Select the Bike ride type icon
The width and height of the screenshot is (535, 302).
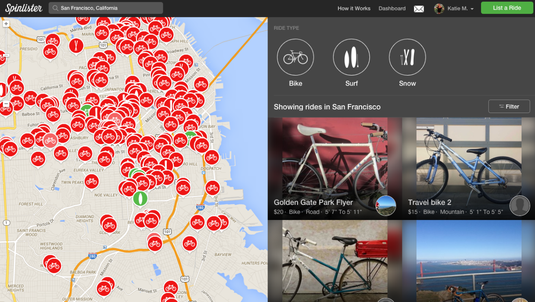point(296,57)
